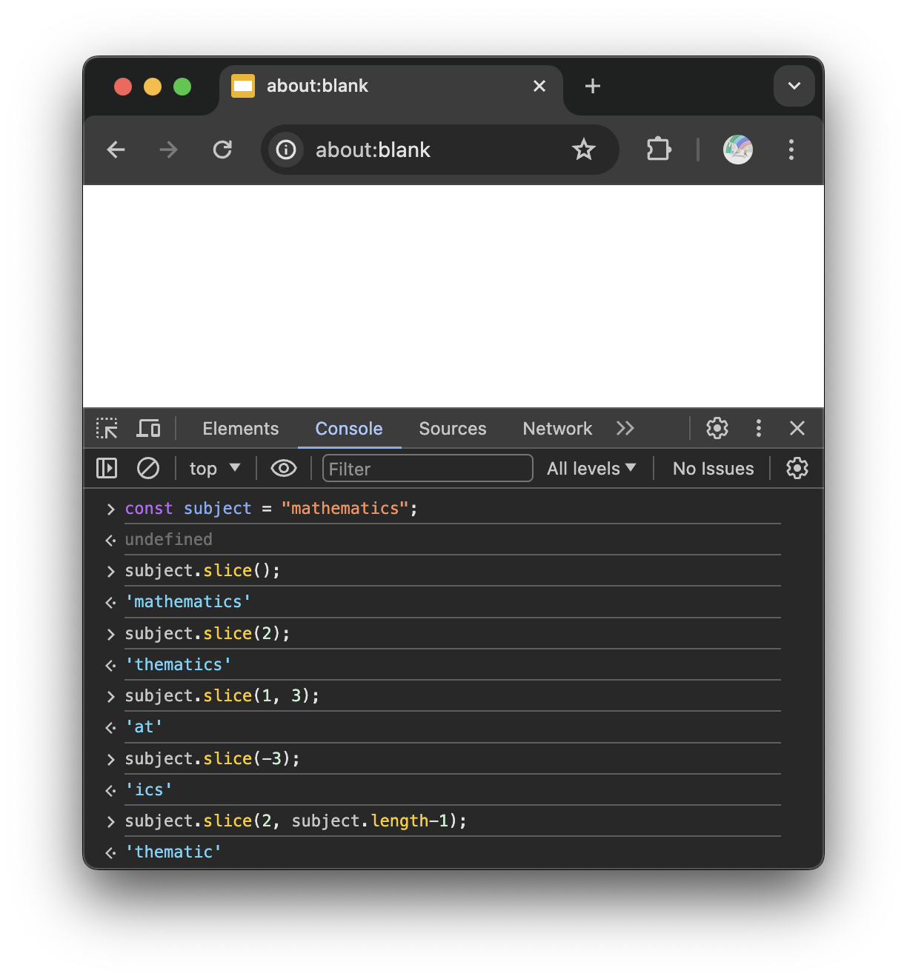Show the console sidebar
907x979 pixels.
point(107,468)
